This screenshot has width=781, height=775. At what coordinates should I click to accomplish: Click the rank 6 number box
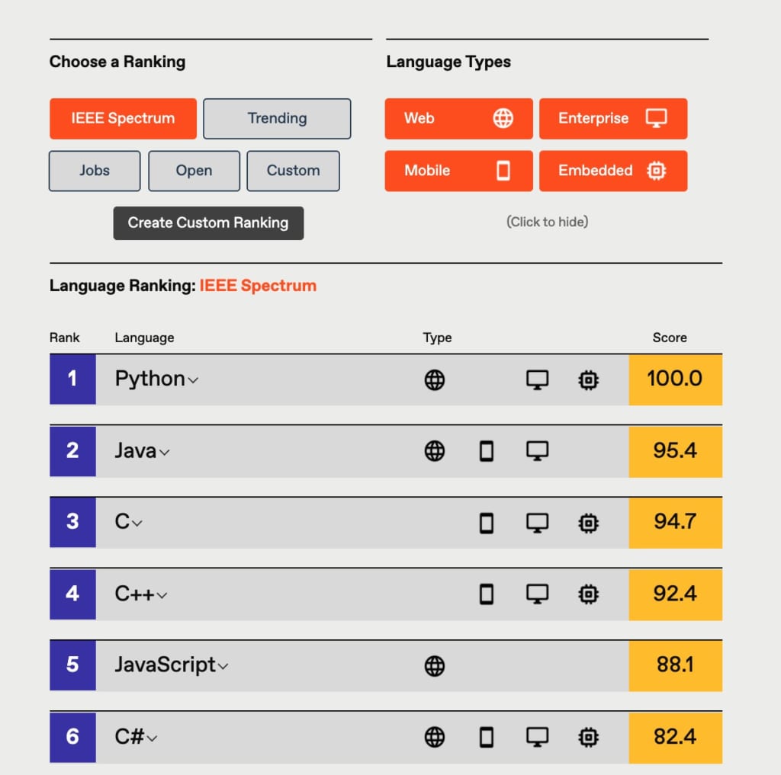(x=72, y=737)
